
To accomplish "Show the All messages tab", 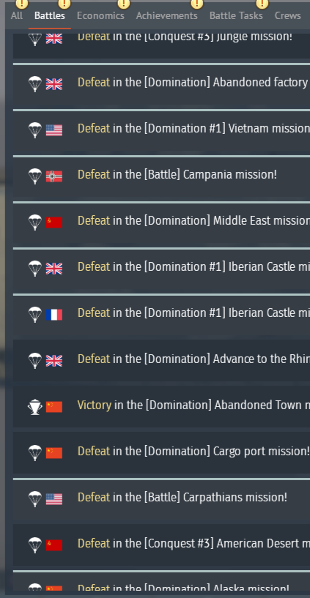I will (x=17, y=15).
